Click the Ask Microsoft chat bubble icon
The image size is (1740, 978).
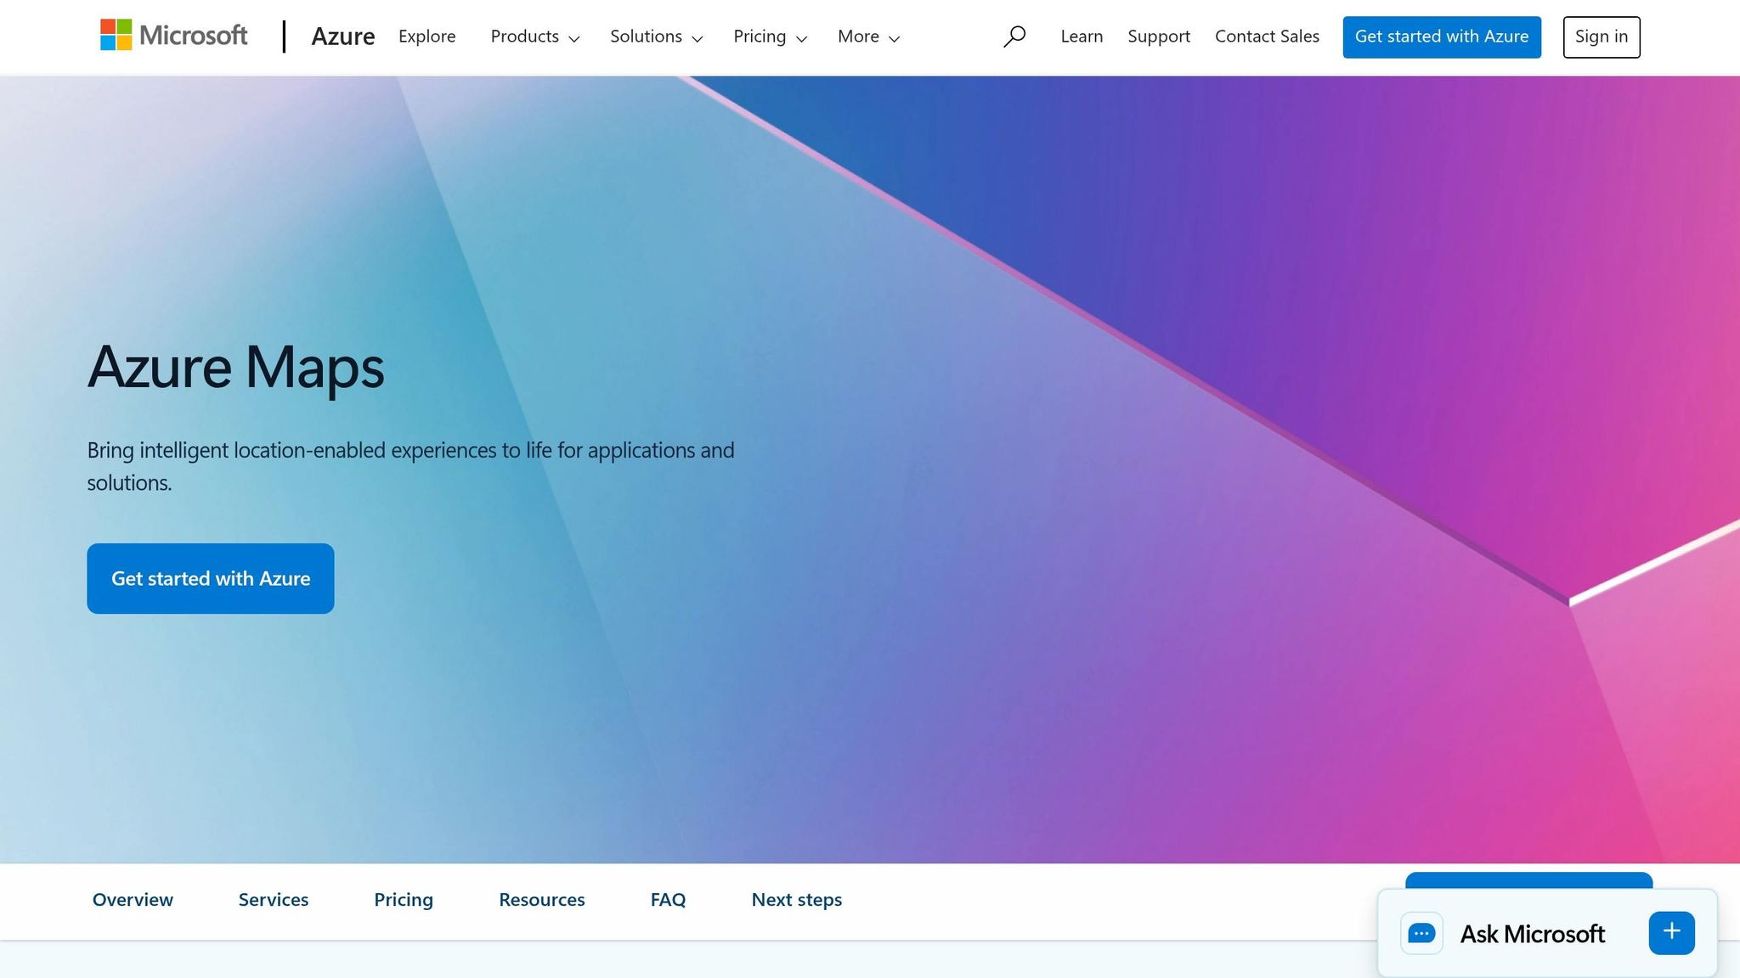coord(1421,933)
